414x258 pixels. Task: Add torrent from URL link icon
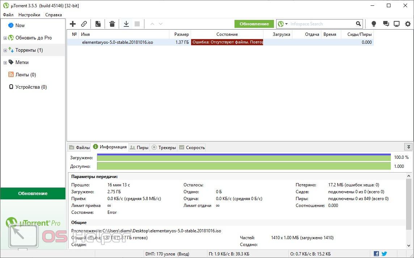pos(84,24)
